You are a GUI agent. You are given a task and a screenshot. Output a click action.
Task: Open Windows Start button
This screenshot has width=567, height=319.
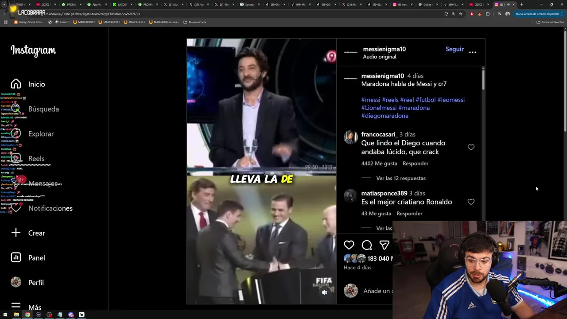5,315
